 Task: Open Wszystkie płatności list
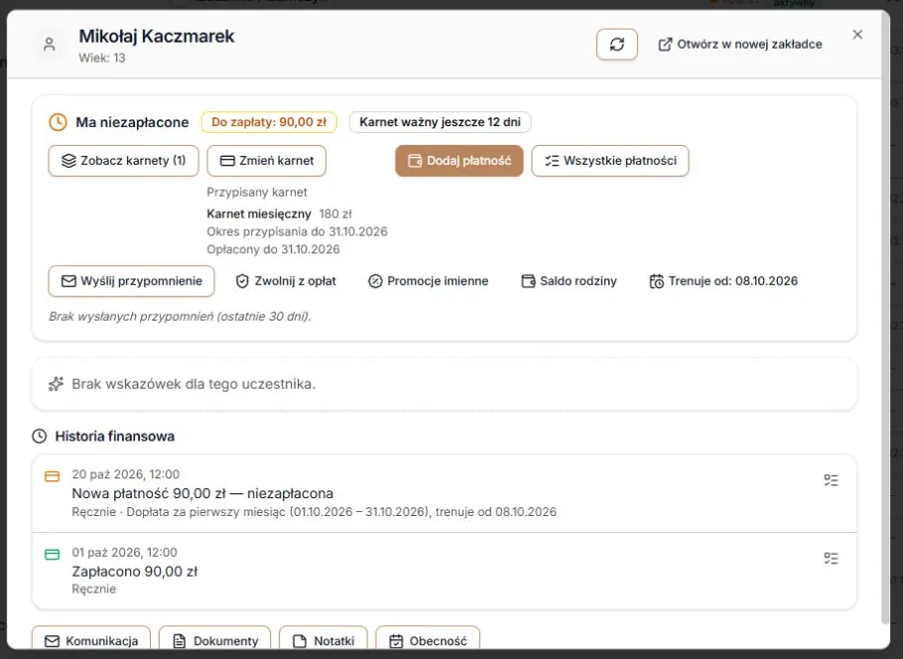pos(610,161)
